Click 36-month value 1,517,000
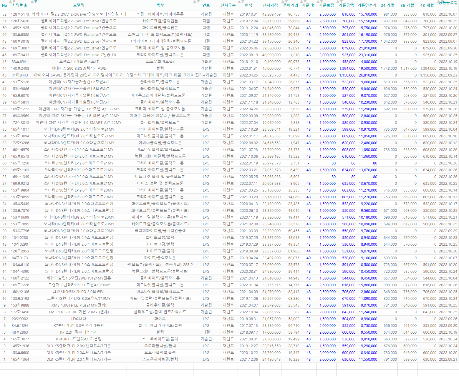This screenshot has height=376, width=459. pyautogui.click(x=409, y=69)
